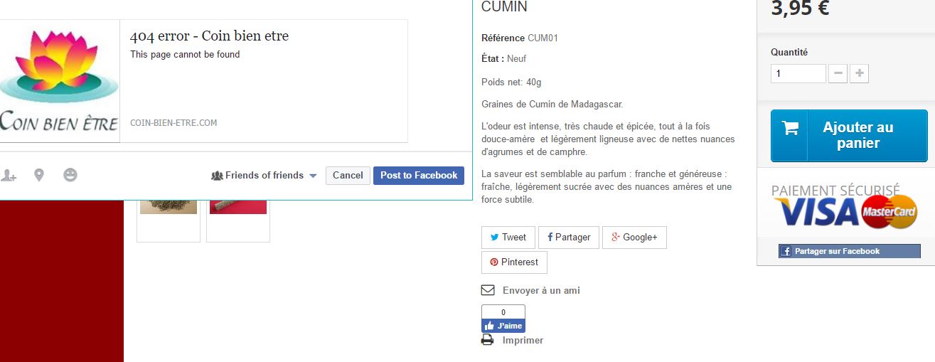Click the feeling emoji smiley icon
Viewport: 935px width, 362px height.
tap(70, 175)
